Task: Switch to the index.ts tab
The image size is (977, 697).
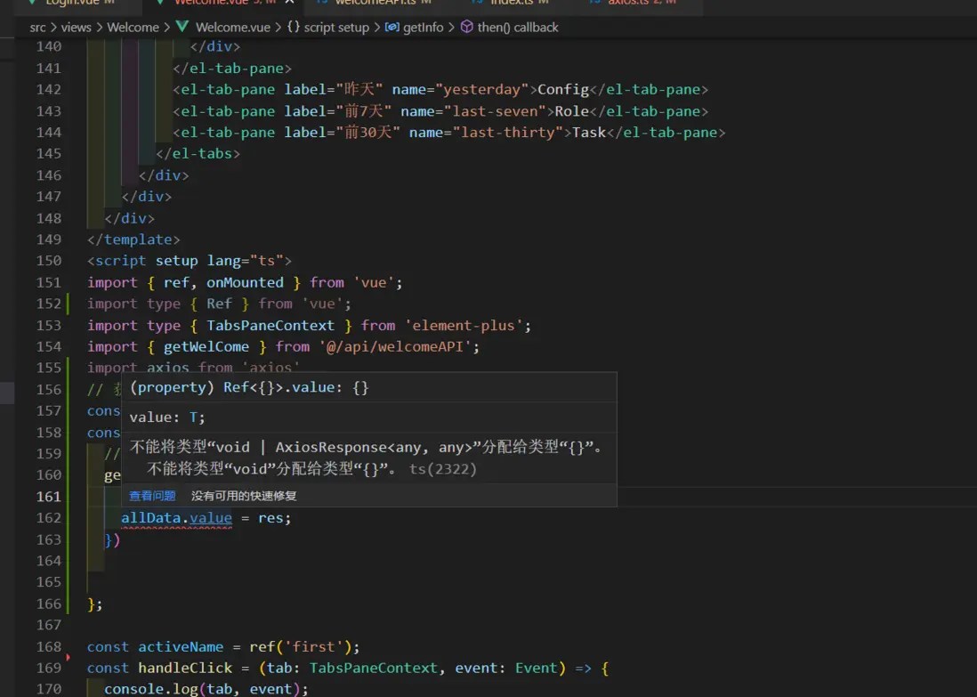Action: point(512,3)
